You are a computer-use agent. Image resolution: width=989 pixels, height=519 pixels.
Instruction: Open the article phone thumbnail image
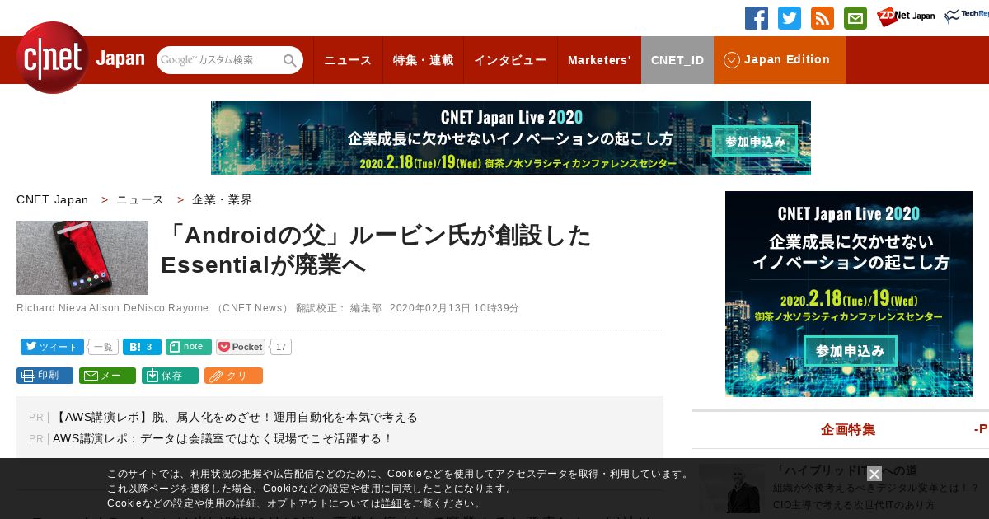[82, 258]
